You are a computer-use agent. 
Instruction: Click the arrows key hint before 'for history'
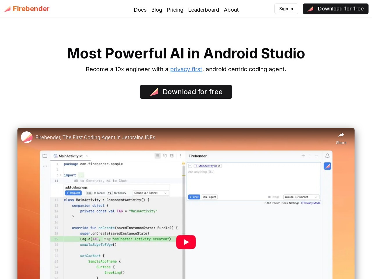pyautogui.click(x=110, y=193)
